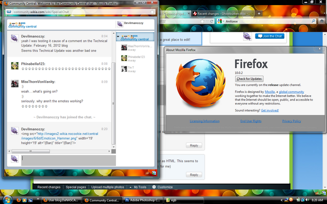Click Check for Updates button
This screenshot has width=327, height=204.
249,79
